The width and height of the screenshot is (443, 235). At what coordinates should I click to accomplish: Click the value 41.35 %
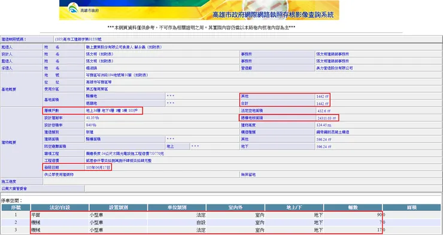point(92,118)
